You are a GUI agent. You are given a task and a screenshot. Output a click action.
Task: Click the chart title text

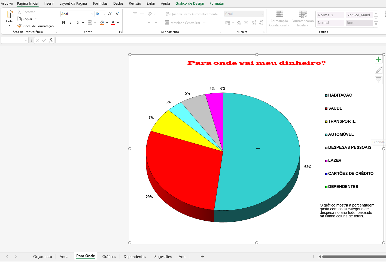pyautogui.click(x=256, y=63)
